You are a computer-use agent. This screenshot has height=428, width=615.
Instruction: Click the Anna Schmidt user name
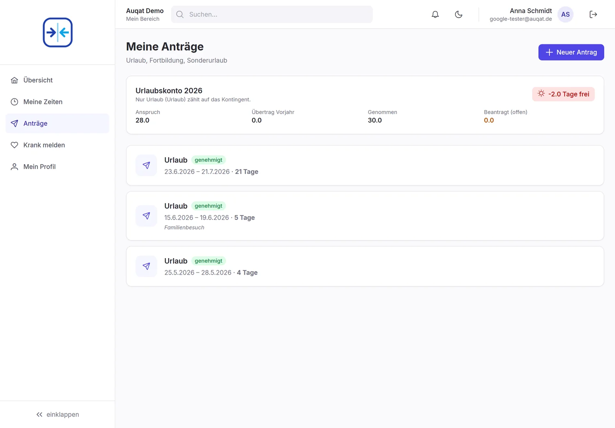pos(531,11)
